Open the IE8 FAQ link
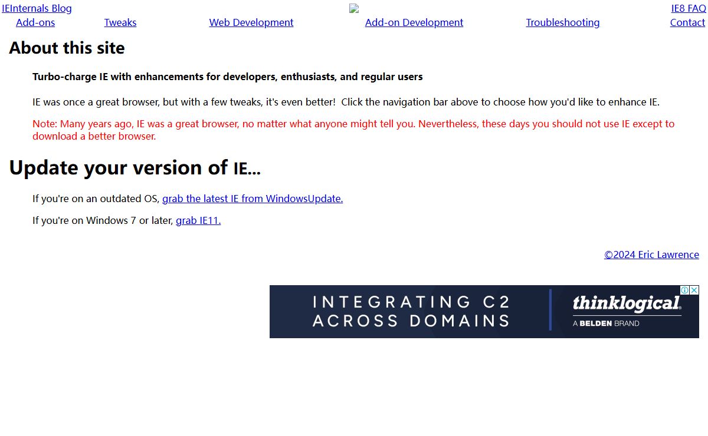 [689, 8]
